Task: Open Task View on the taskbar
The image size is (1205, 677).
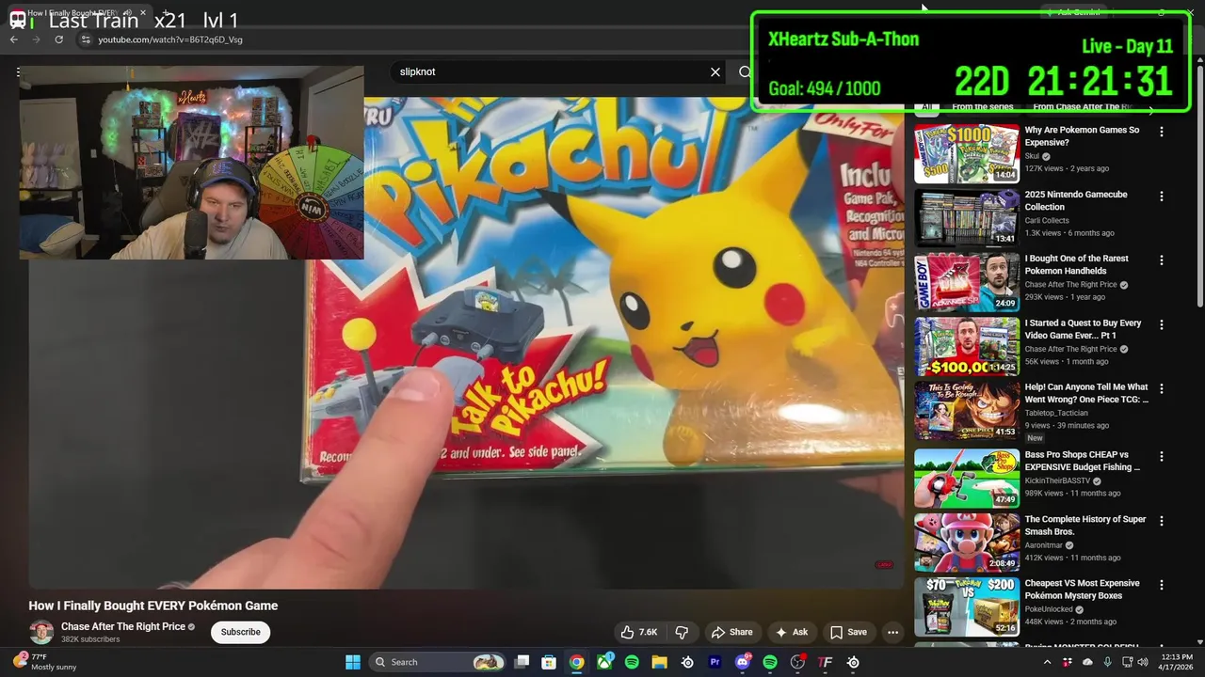Action: pos(522,662)
